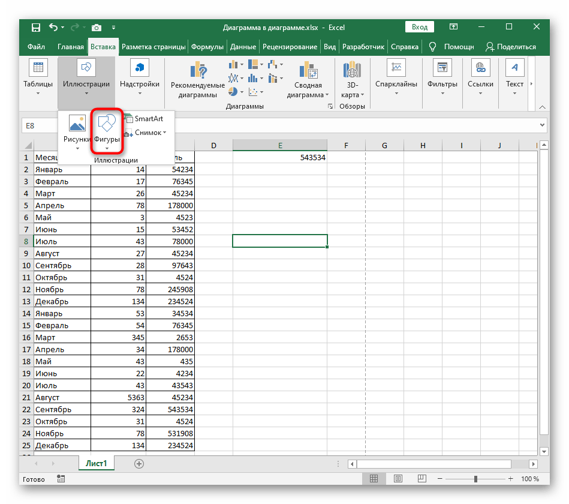Image resolution: width=569 pixels, height=504 pixels.
Task: Open ribbon display options icon
Action: coord(453,27)
